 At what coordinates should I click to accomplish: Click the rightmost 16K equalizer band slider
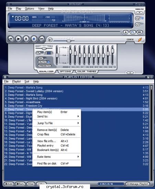(x=113, y=55)
